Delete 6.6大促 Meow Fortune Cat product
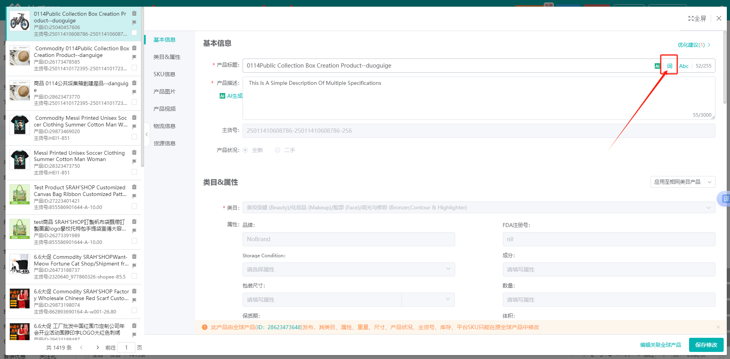Image resolution: width=730 pixels, height=359 pixels. [x=134, y=256]
